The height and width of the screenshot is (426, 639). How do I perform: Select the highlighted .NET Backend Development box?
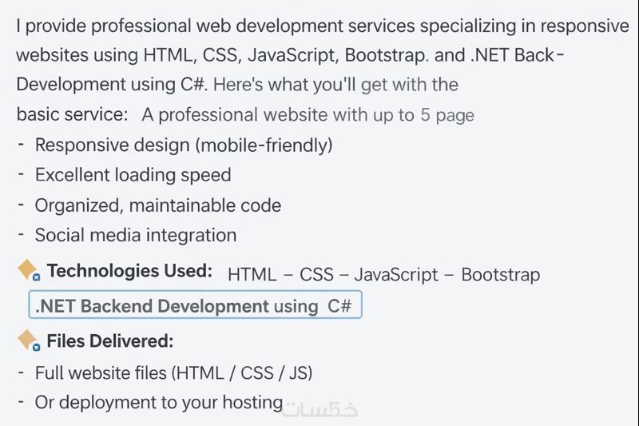point(195,306)
